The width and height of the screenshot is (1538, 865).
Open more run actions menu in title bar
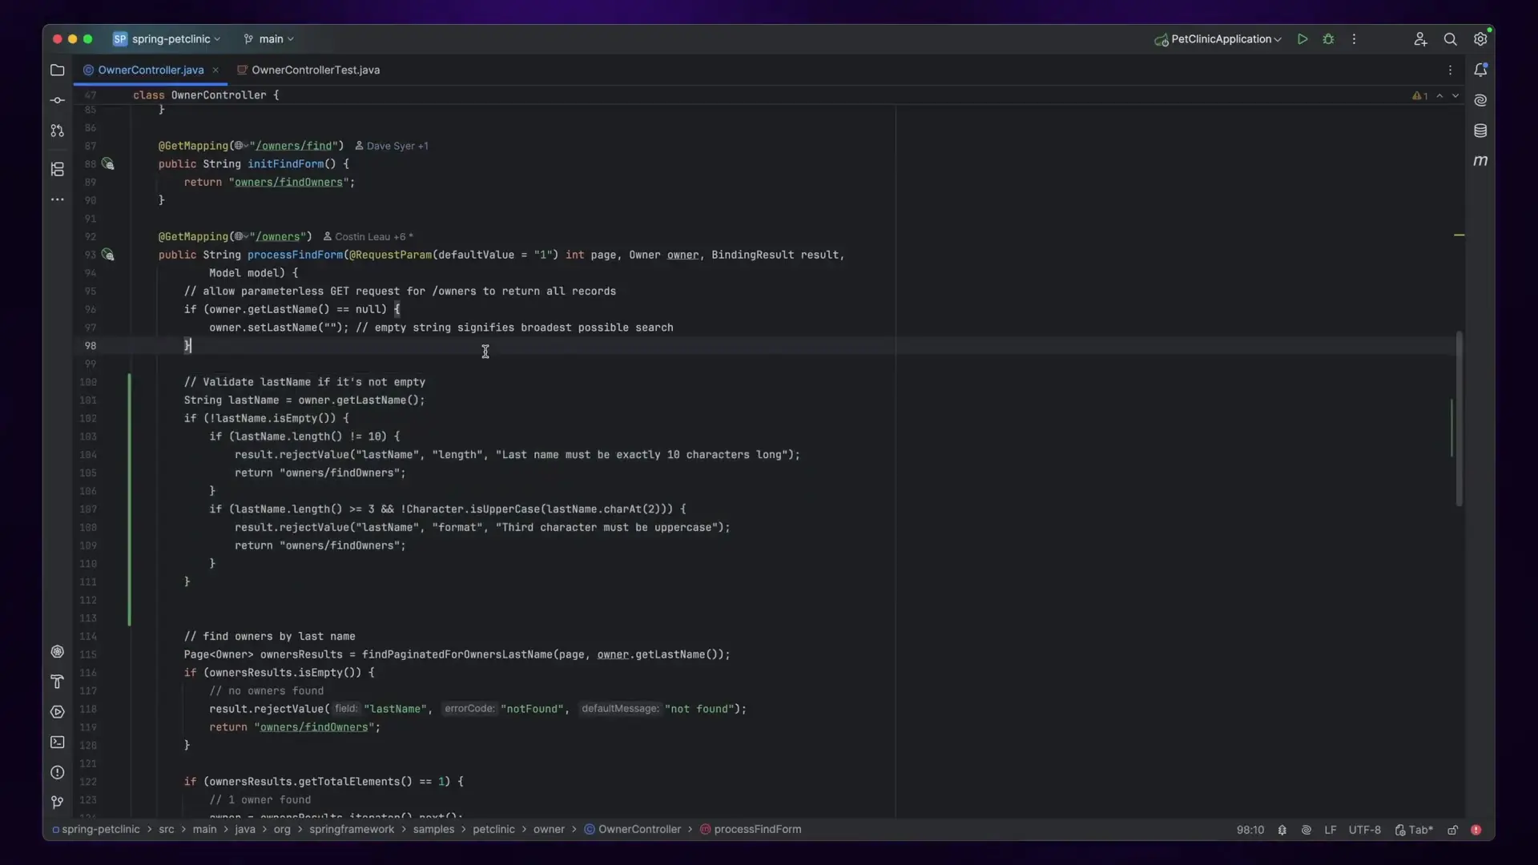pyautogui.click(x=1354, y=38)
